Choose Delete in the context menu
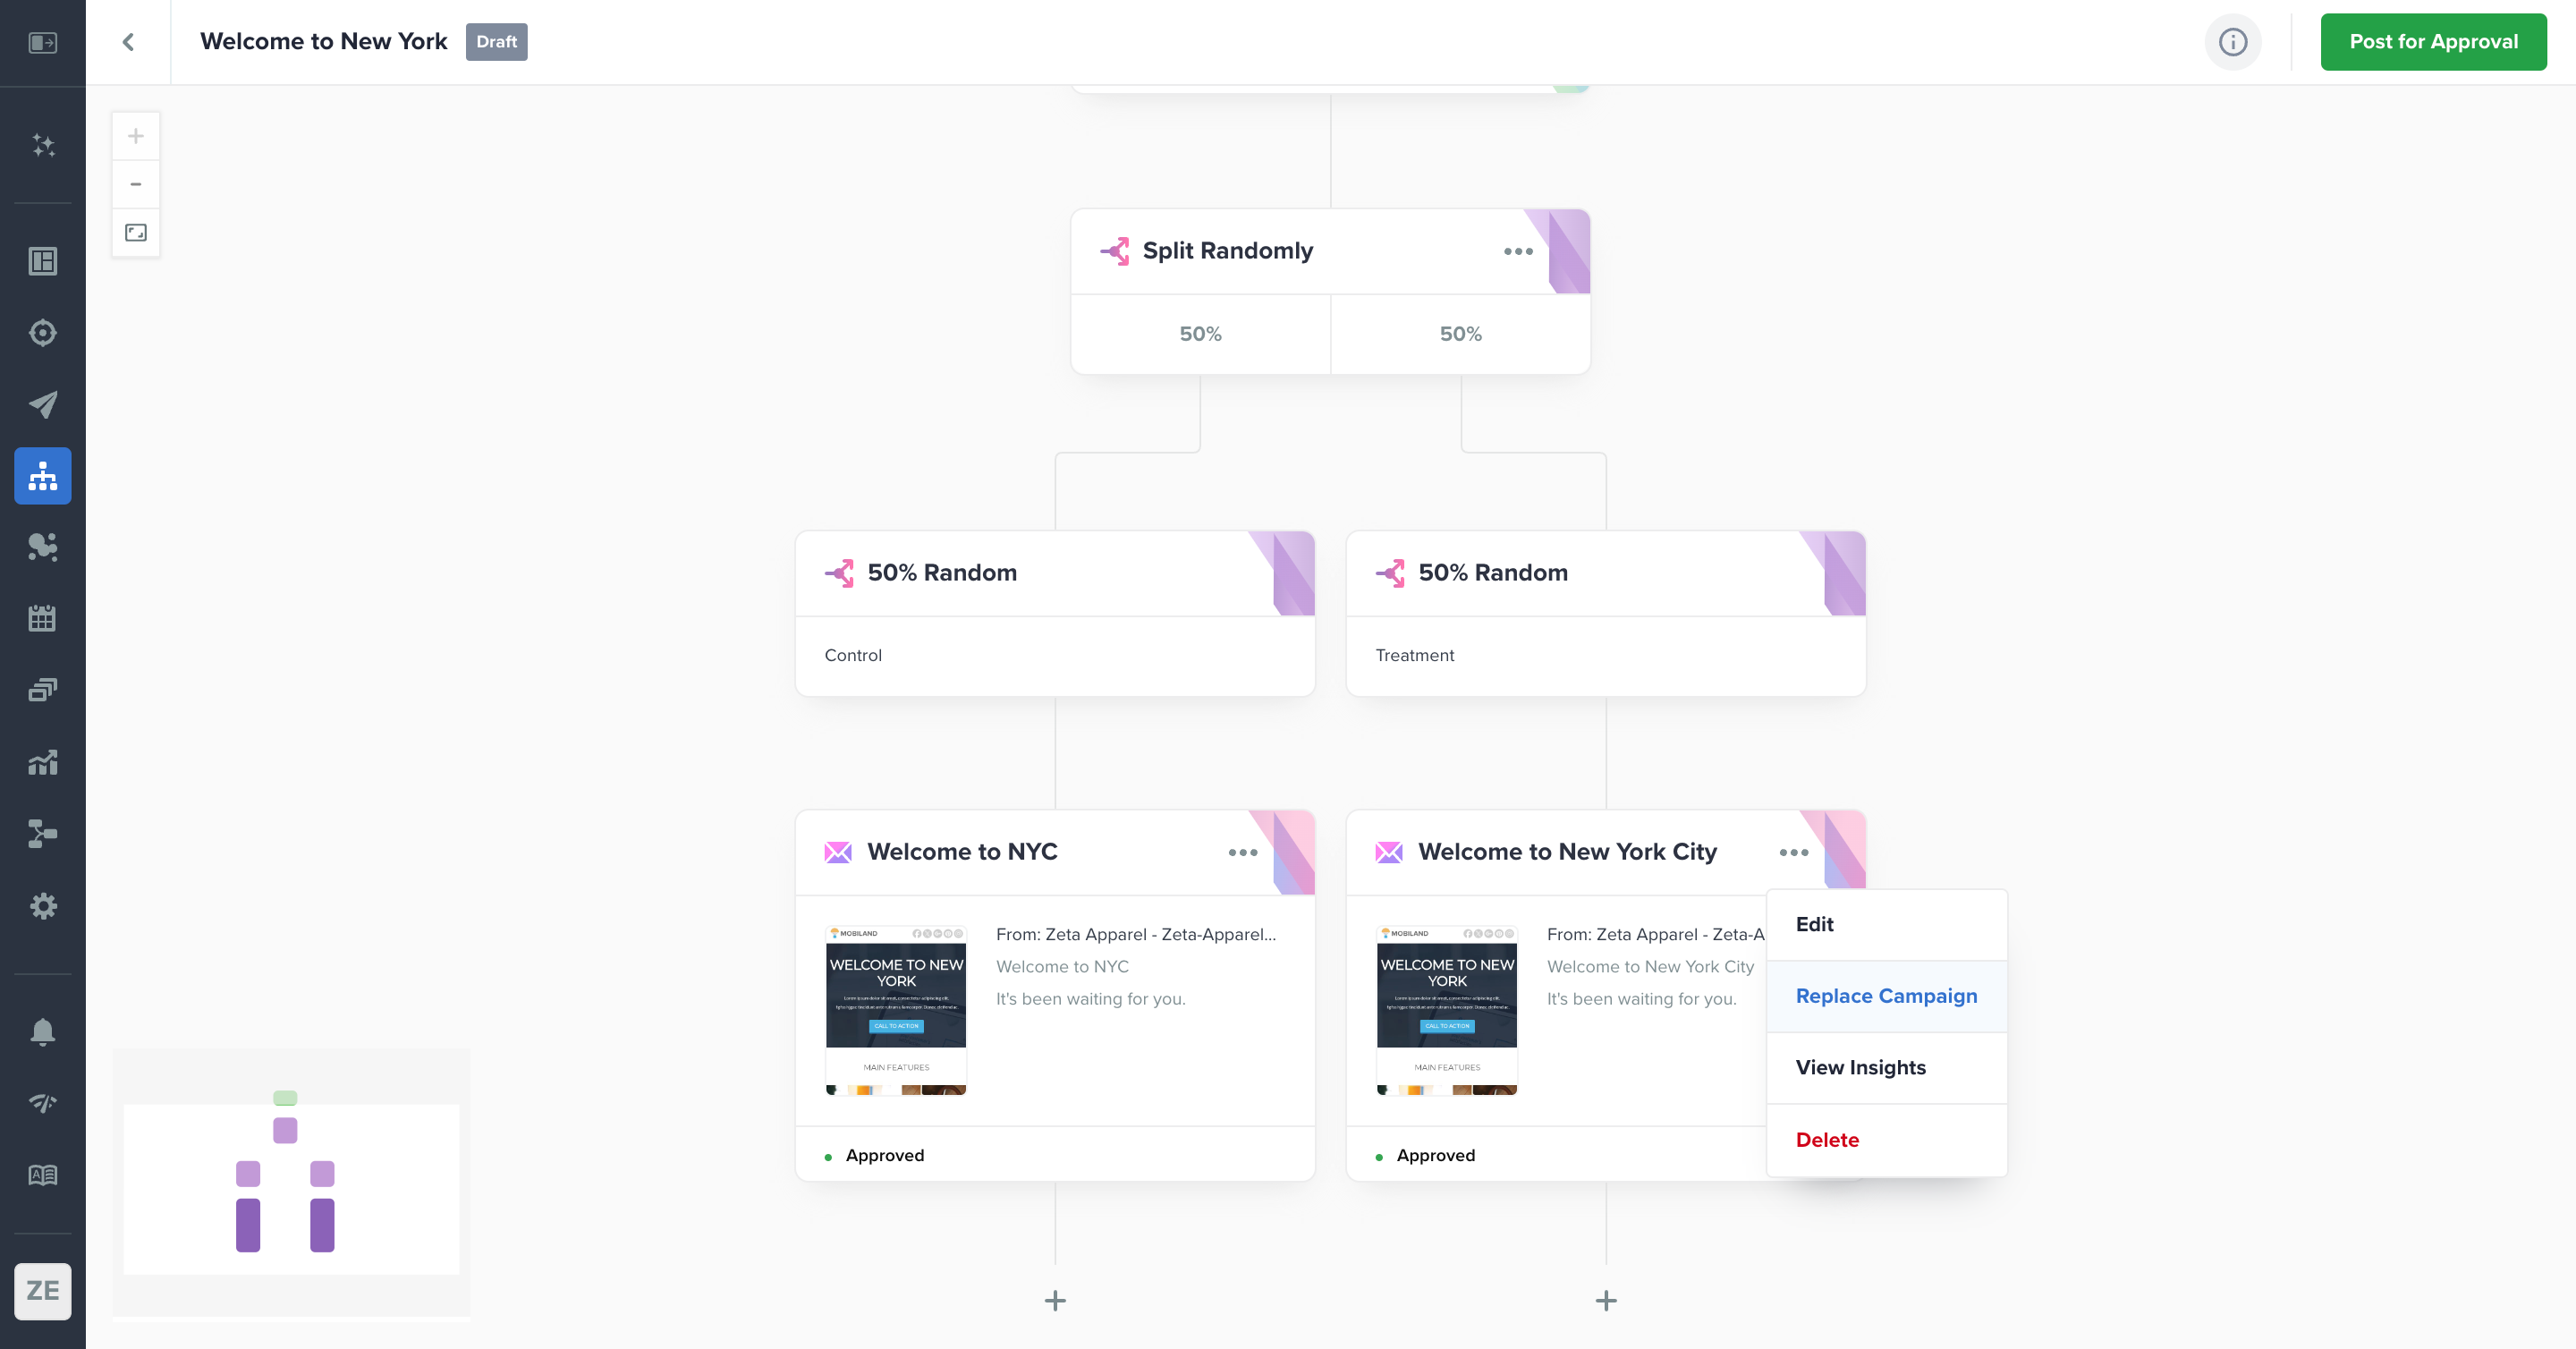Screen dimensions: 2576x1349 coord(1827,1140)
